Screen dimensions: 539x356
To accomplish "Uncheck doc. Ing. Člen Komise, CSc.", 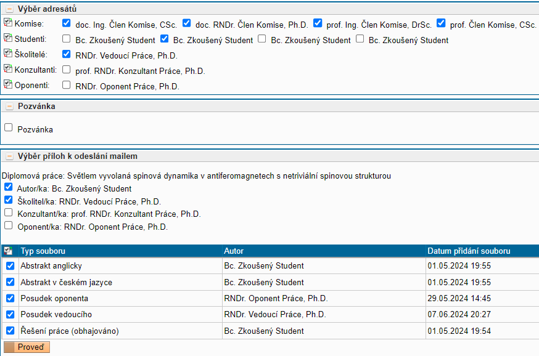I will [67, 23].
